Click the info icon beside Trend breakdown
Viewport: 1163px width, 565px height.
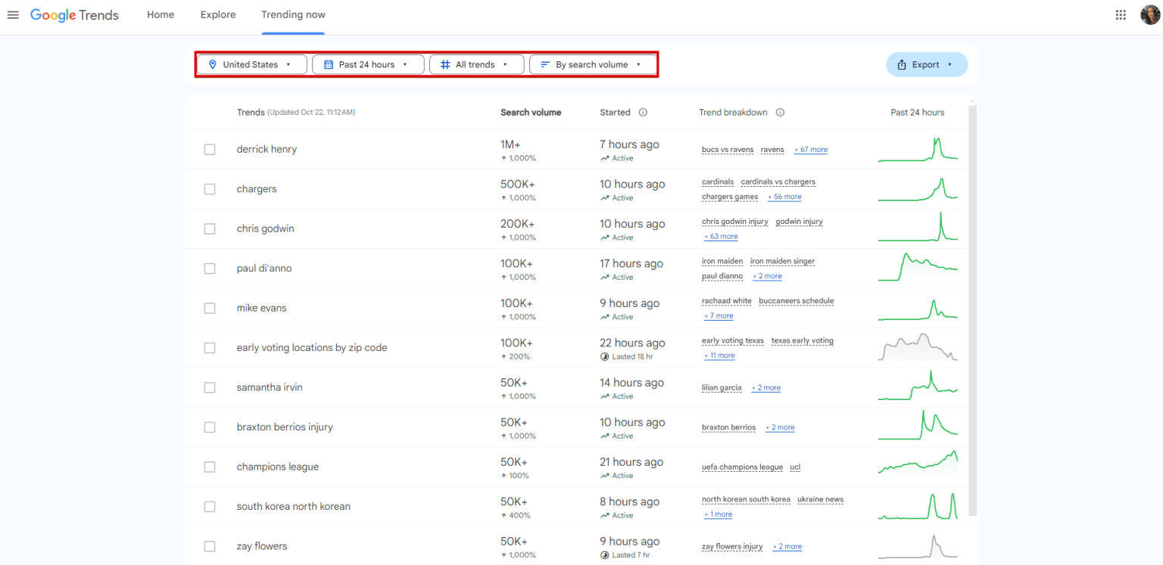[x=780, y=112]
